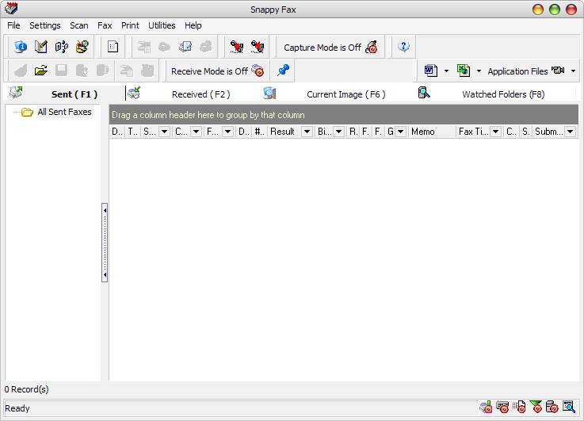Open the Fax menu
This screenshot has height=421, width=584.
tap(105, 25)
